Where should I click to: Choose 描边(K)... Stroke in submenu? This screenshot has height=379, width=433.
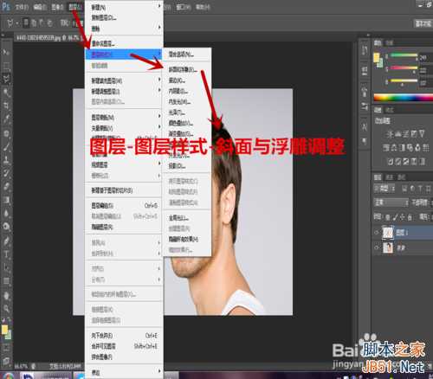pos(187,80)
